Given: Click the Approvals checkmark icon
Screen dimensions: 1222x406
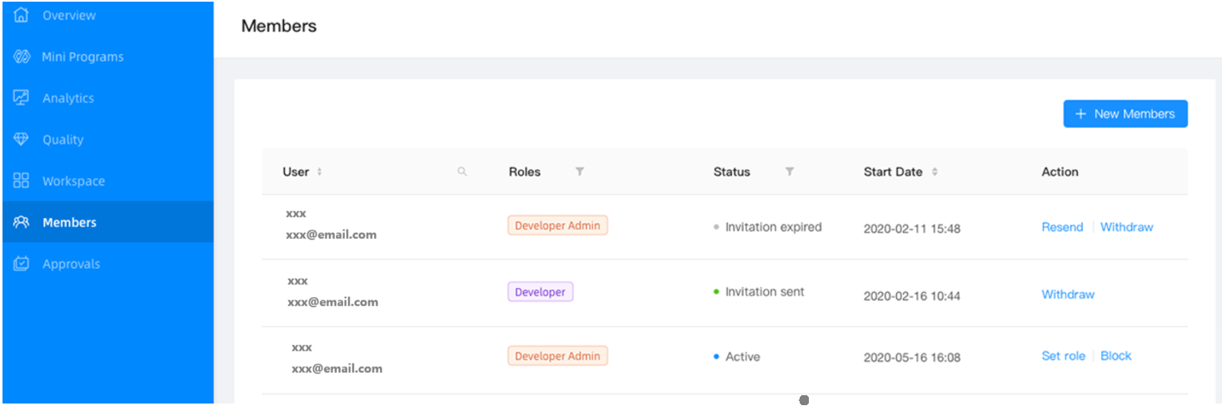Looking at the screenshot, I should (x=22, y=264).
